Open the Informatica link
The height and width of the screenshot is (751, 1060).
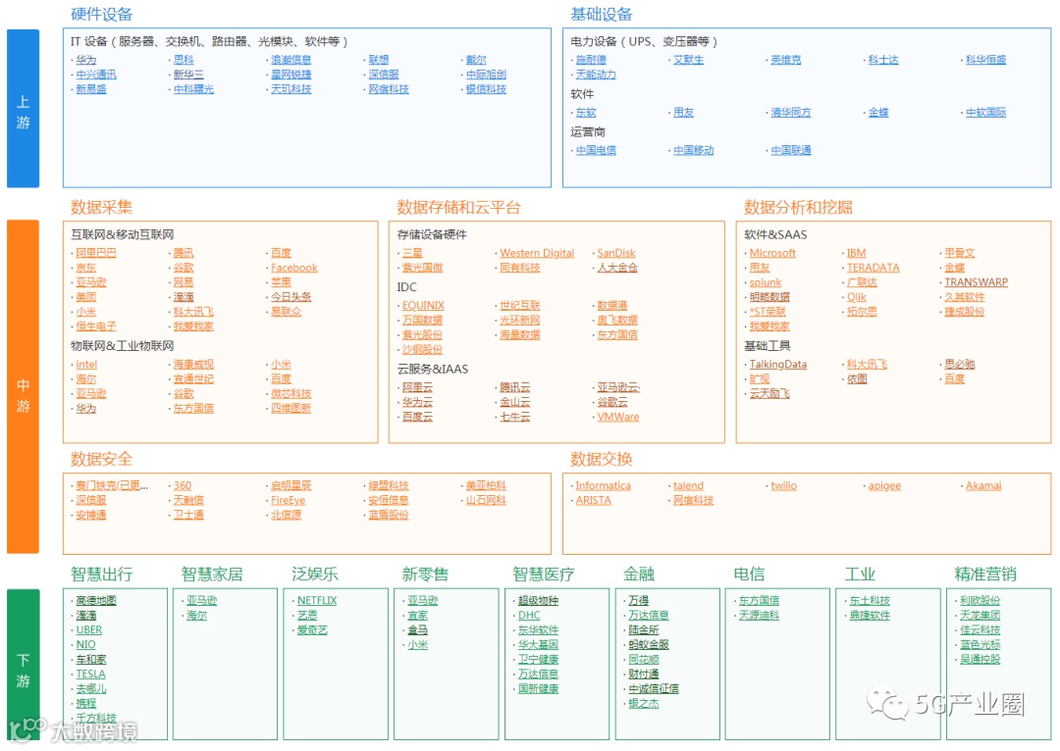coord(603,486)
